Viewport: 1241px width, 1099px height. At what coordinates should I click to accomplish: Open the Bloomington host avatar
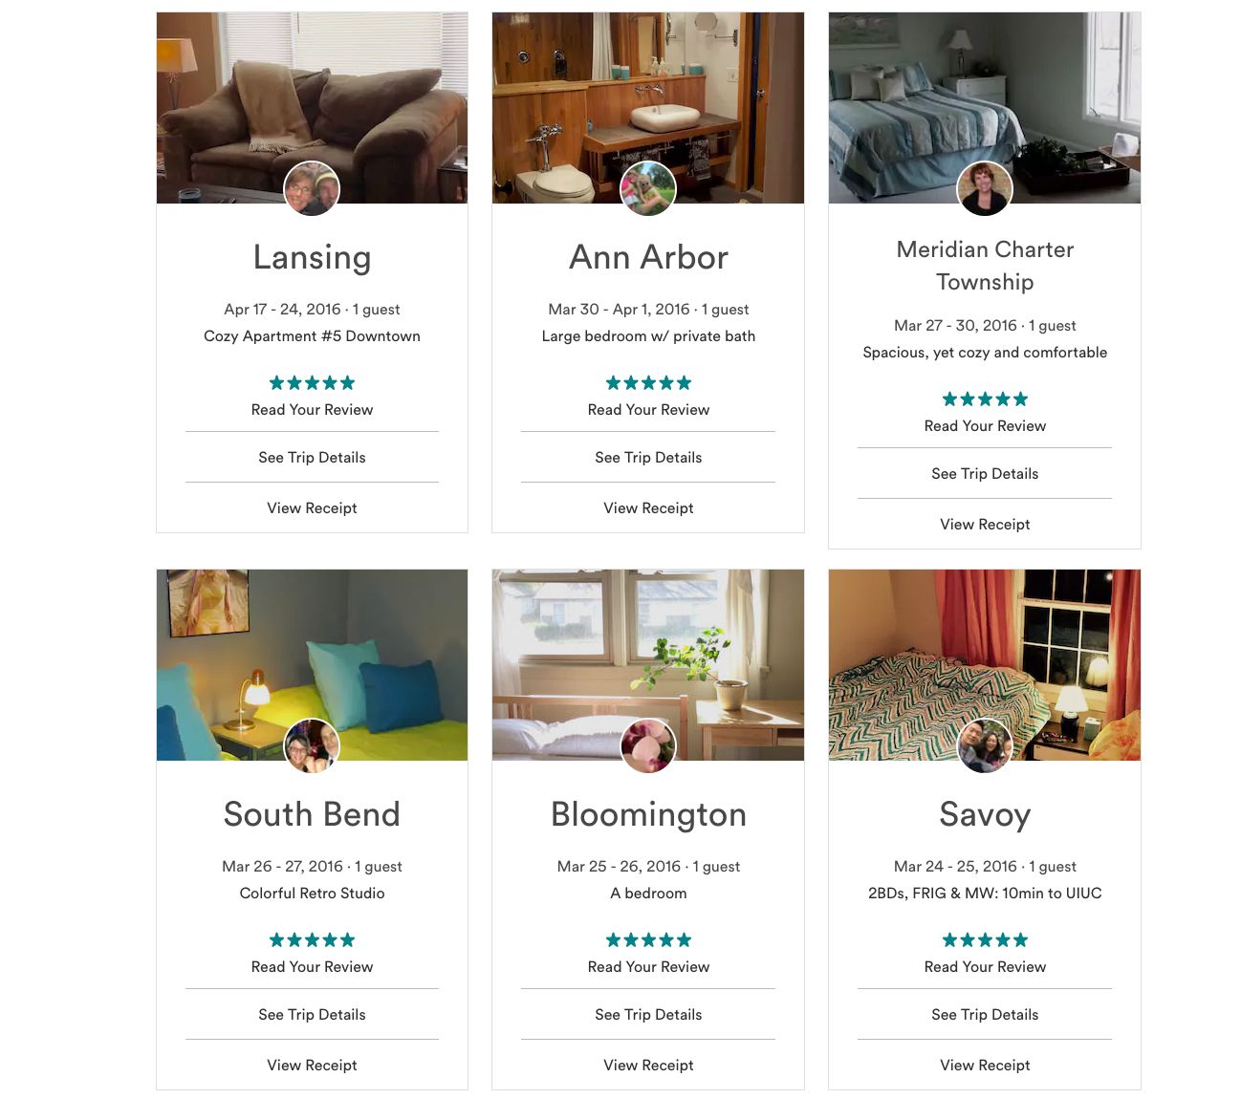[648, 746]
